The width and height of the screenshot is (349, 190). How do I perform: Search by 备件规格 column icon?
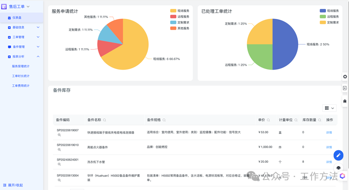pos(164,120)
